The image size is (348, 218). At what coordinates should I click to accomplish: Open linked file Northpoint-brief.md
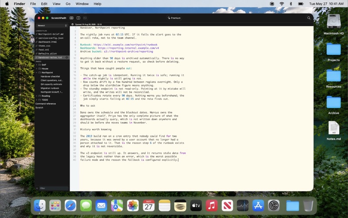[x=51, y=34]
